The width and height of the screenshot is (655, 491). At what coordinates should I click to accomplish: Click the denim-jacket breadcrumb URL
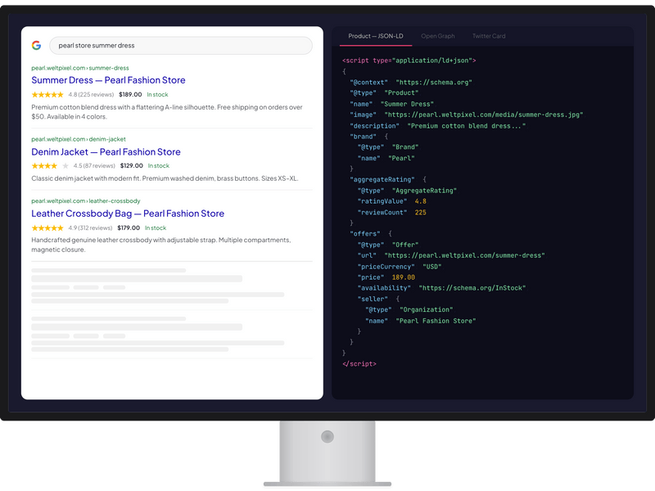(77, 138)
